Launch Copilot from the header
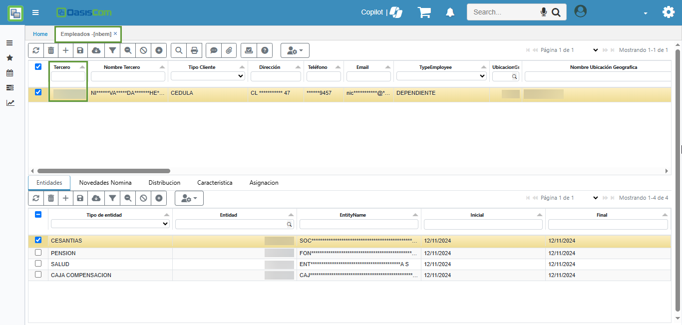 [x=382, y=12]
